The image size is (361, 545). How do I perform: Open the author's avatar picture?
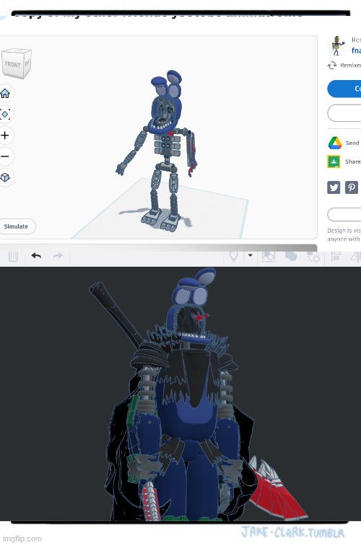coord(336,45)
